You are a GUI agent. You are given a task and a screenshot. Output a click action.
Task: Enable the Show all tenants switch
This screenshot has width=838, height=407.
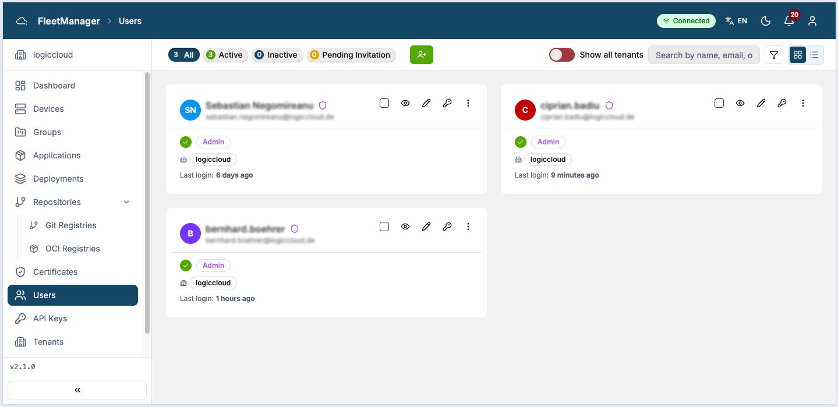click(x=562, y=55)
